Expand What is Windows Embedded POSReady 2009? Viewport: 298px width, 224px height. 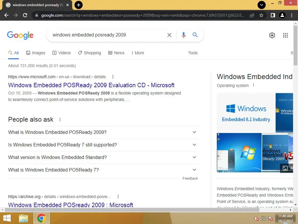pos(103,132)
